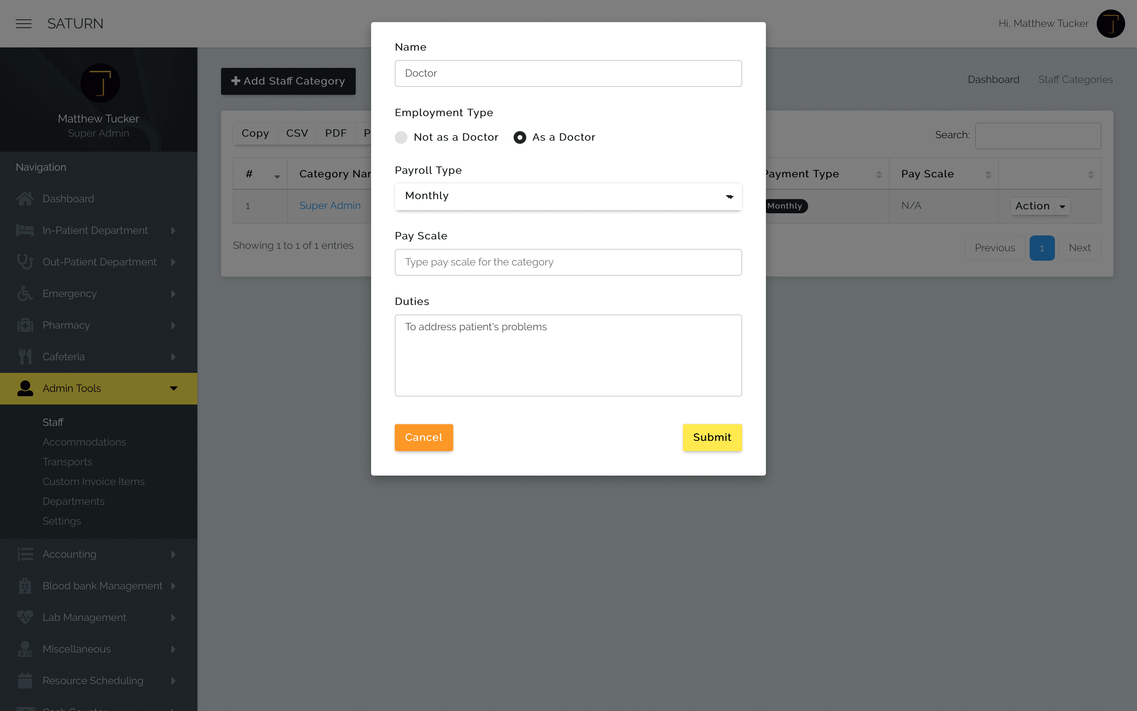The height and width of the screenshot is (711, 1137).
Task: Click the Emergency wheelchair icon
Action: [25, 293]
